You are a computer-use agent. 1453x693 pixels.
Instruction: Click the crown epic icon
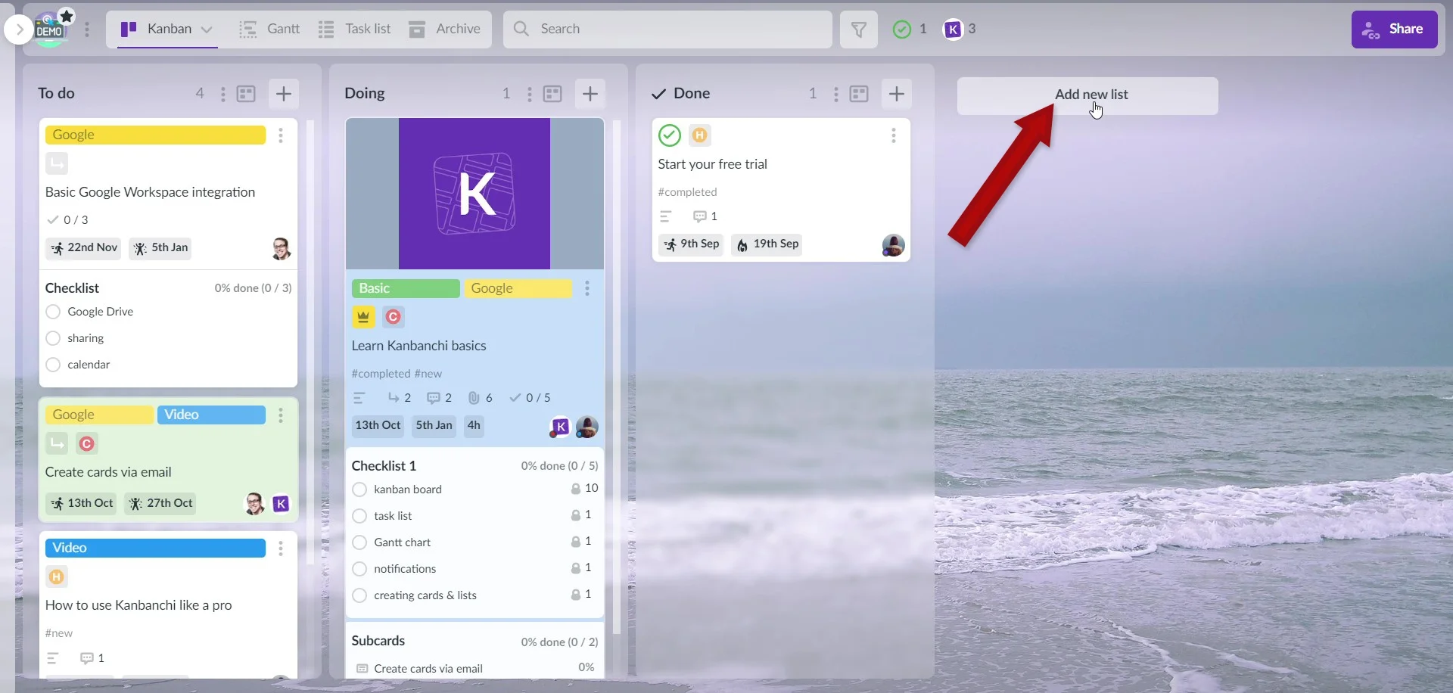pos(363,317)
